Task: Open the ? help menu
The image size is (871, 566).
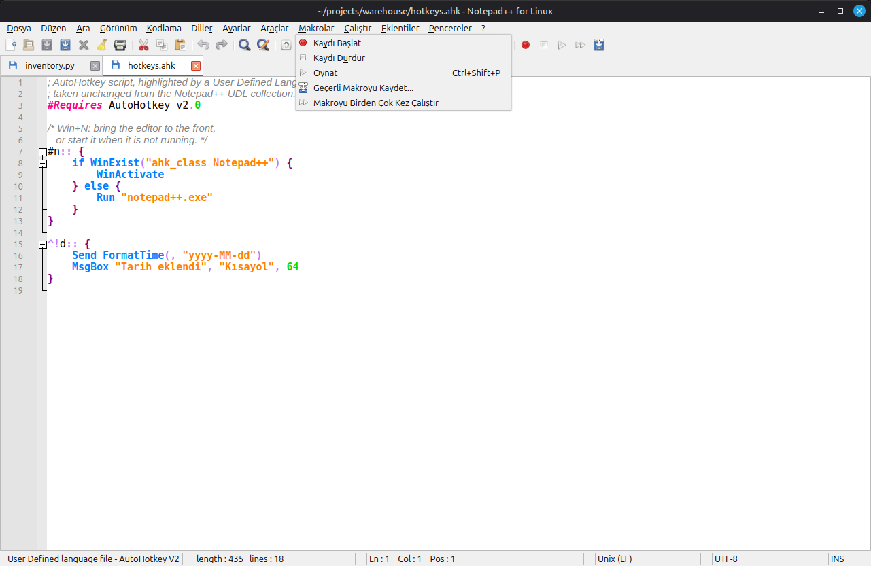Action: pos(483,28)
